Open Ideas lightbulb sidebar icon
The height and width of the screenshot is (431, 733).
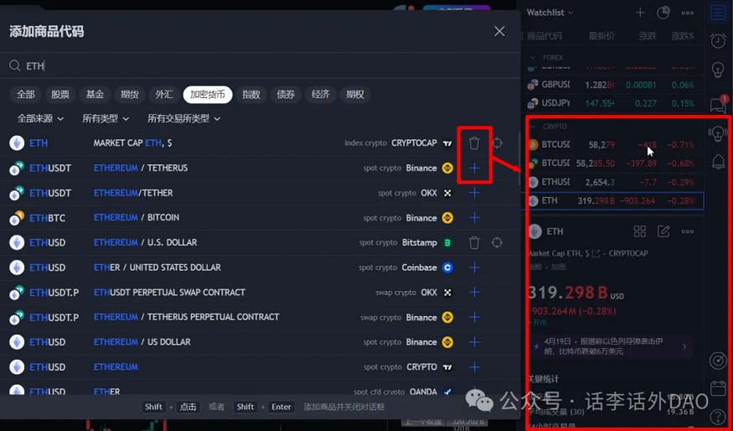(718, 70)
